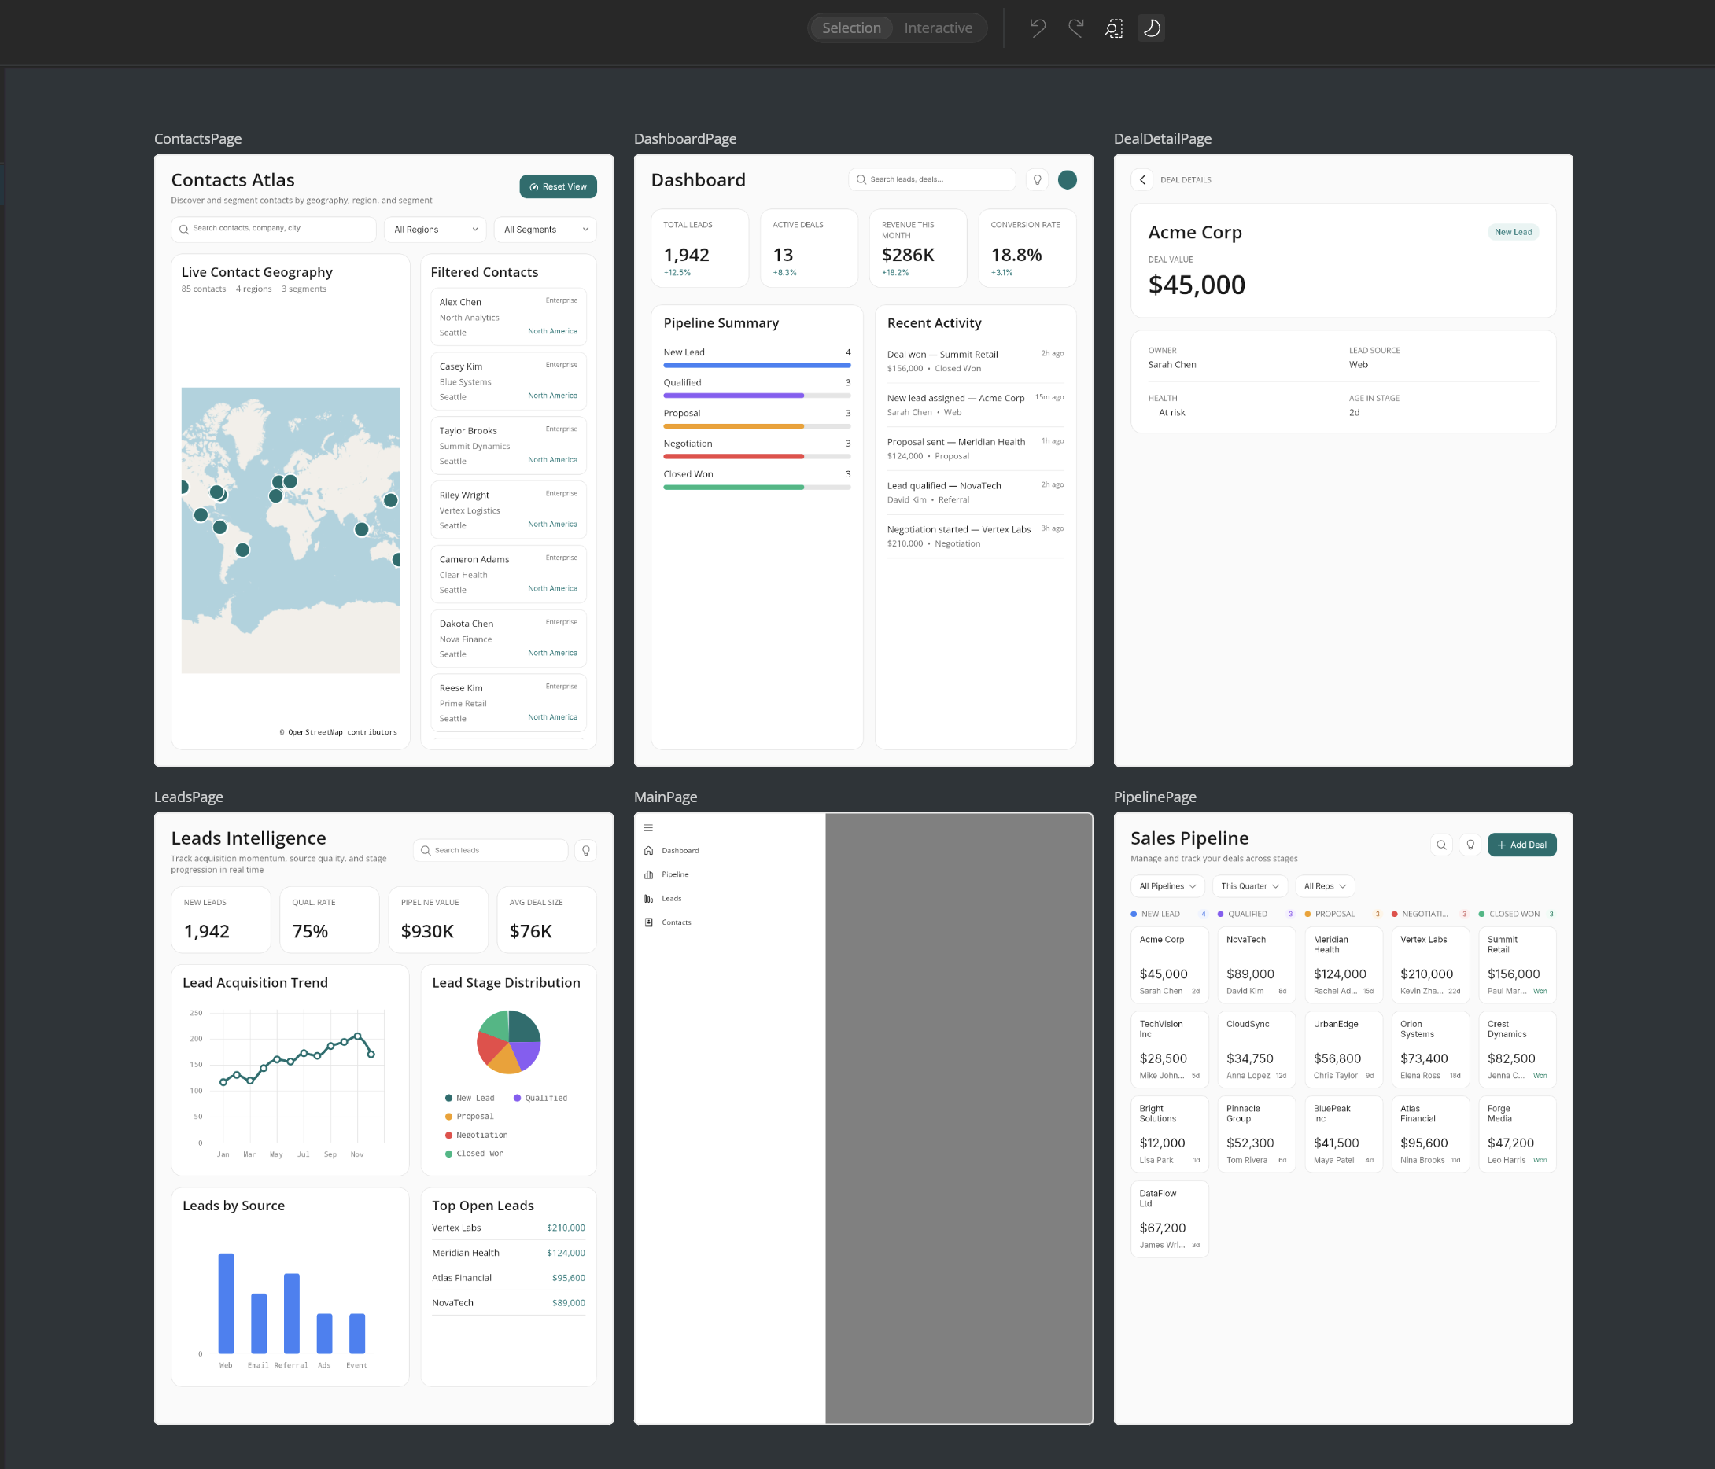Toggle dark mode moon icon
The image size is (1715, 1469).
(x=1152, y=28)
